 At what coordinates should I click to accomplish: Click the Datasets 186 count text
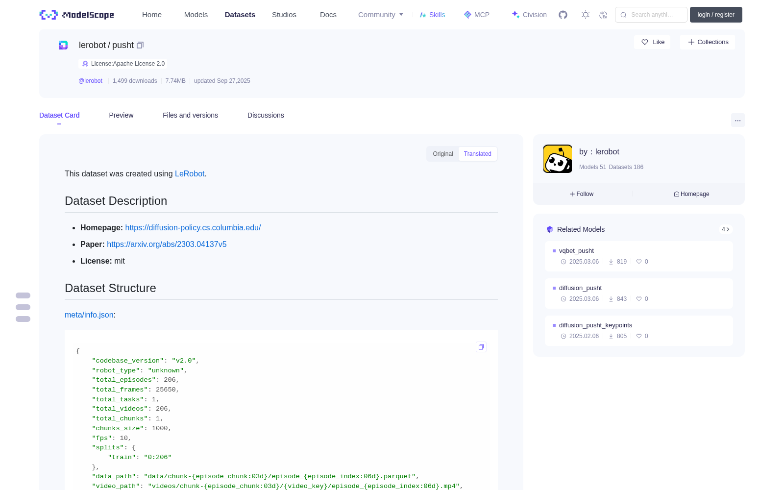(x=626, y=167)
